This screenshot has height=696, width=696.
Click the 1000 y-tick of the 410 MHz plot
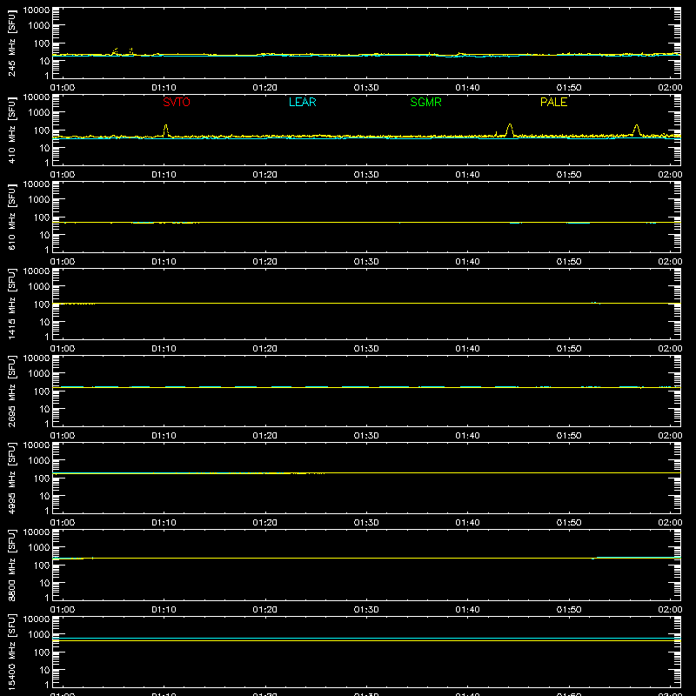[x=39, y=113]
